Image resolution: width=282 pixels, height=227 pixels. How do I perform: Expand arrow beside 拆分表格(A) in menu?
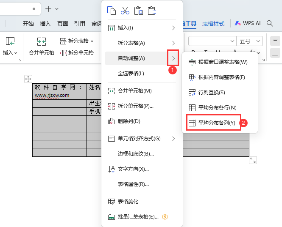[x=173, y=43]
